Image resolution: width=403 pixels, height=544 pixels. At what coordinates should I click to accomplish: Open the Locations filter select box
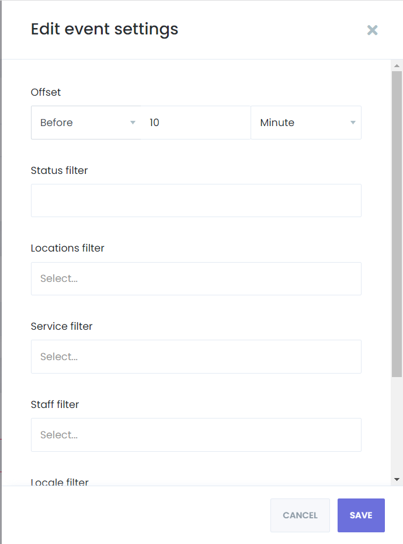(196, 278)
